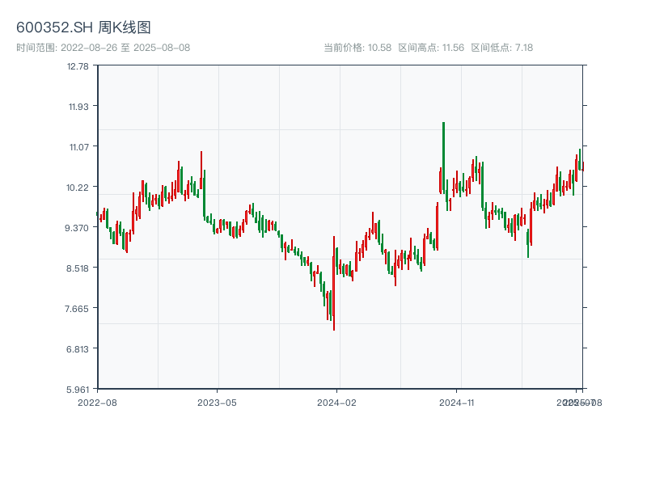This screenshot has width=647, height=485.
Task: Click the 6.813 price axis label
Action: 78,348
